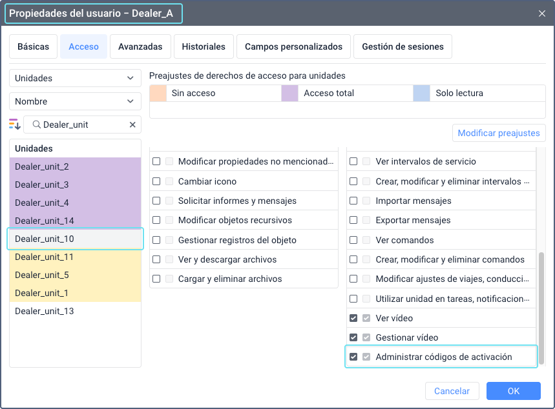Switch to the Gestión de sesiones tab
555x409 pixels.
pyautogui.click(x=403, y=46)
